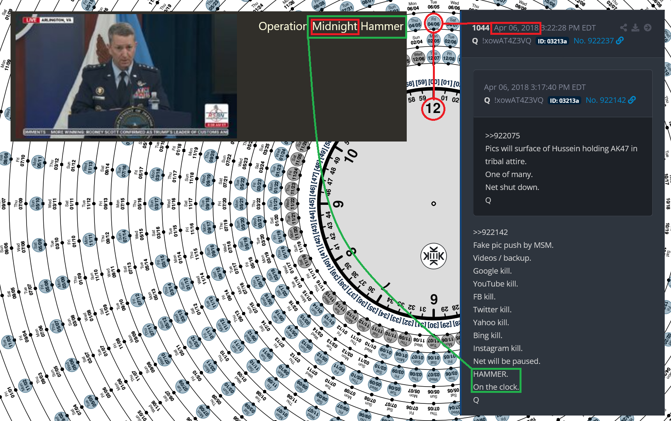Click the line 'HAMMER.'

(x=491, y=374)
